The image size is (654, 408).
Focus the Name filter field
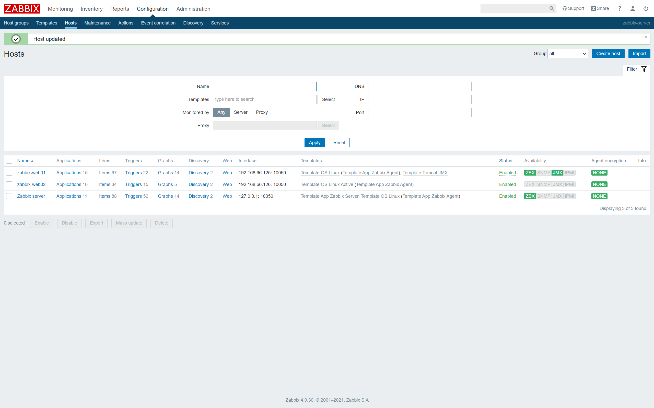[x=264, y=86]
